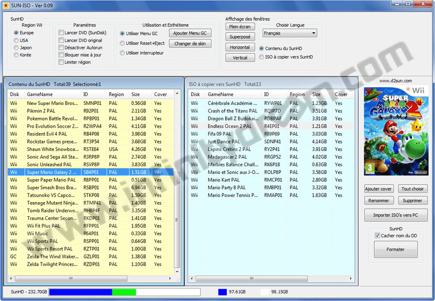The image size is (435, 301).
Task: Select Pikmin 2 PAL row
Action: pos(91,111)
